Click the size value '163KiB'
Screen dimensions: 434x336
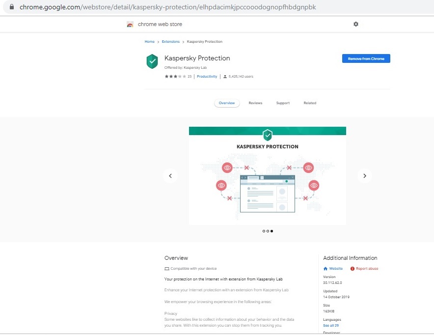(x=328, y=311)
